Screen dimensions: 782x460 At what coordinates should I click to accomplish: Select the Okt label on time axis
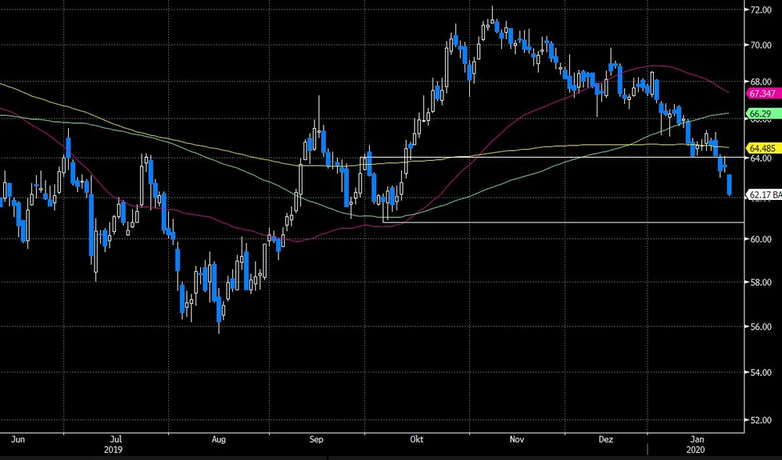[x=416, y=440]
